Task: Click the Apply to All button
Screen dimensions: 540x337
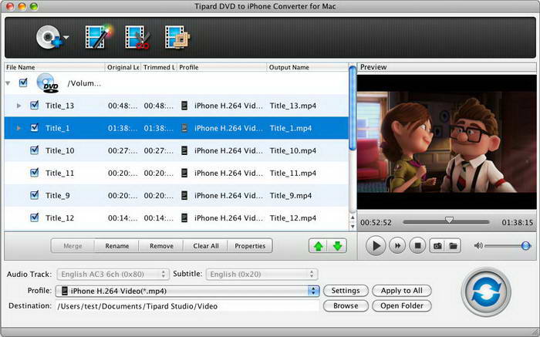Action: point(401,291)
